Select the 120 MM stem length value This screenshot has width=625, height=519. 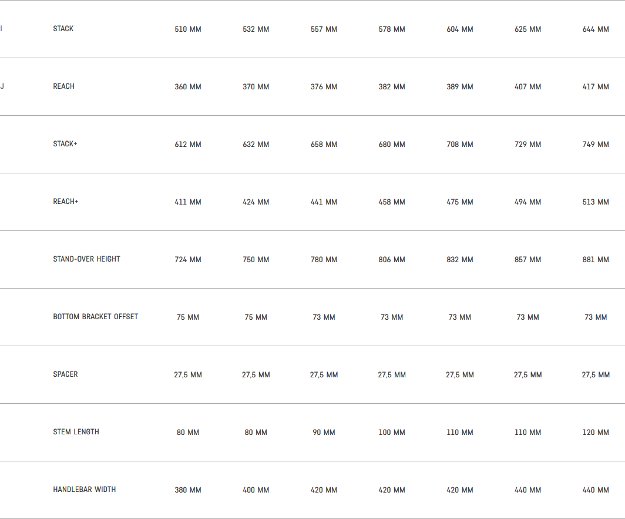coord(596,433)
